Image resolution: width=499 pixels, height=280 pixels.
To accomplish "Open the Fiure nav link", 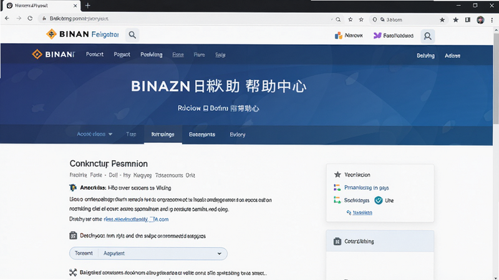I will click(199, 55).
